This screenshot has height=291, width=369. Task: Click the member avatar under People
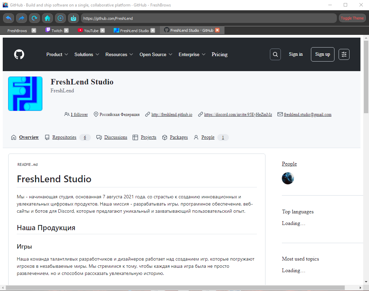(288, 178)
